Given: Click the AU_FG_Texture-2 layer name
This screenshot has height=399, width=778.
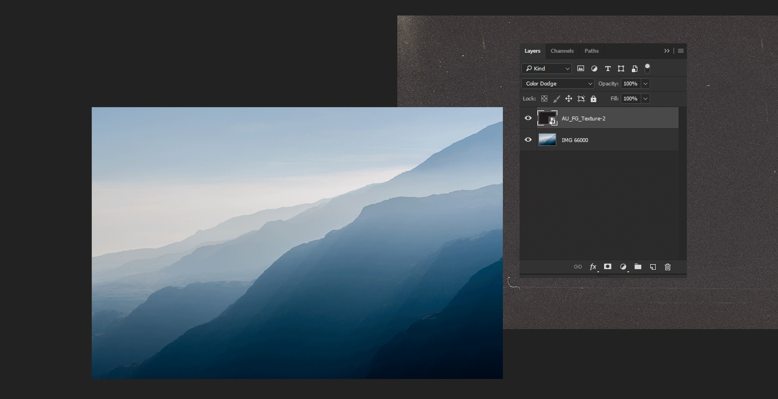Looking at the screenshot, I should click(583, 119).
